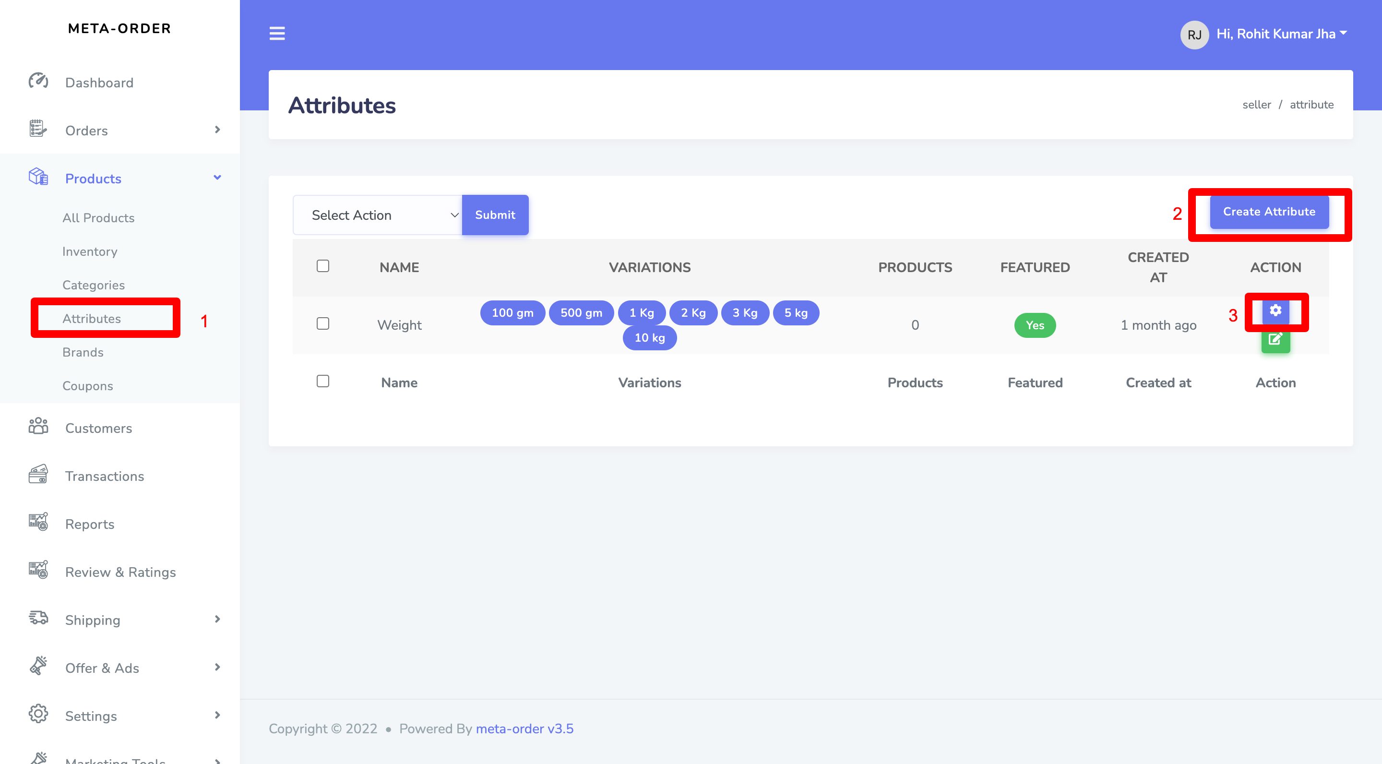Open the Dashboard speedometer icon
The height and width of the screenshot is (764, 1382).
tap(38, 82)
